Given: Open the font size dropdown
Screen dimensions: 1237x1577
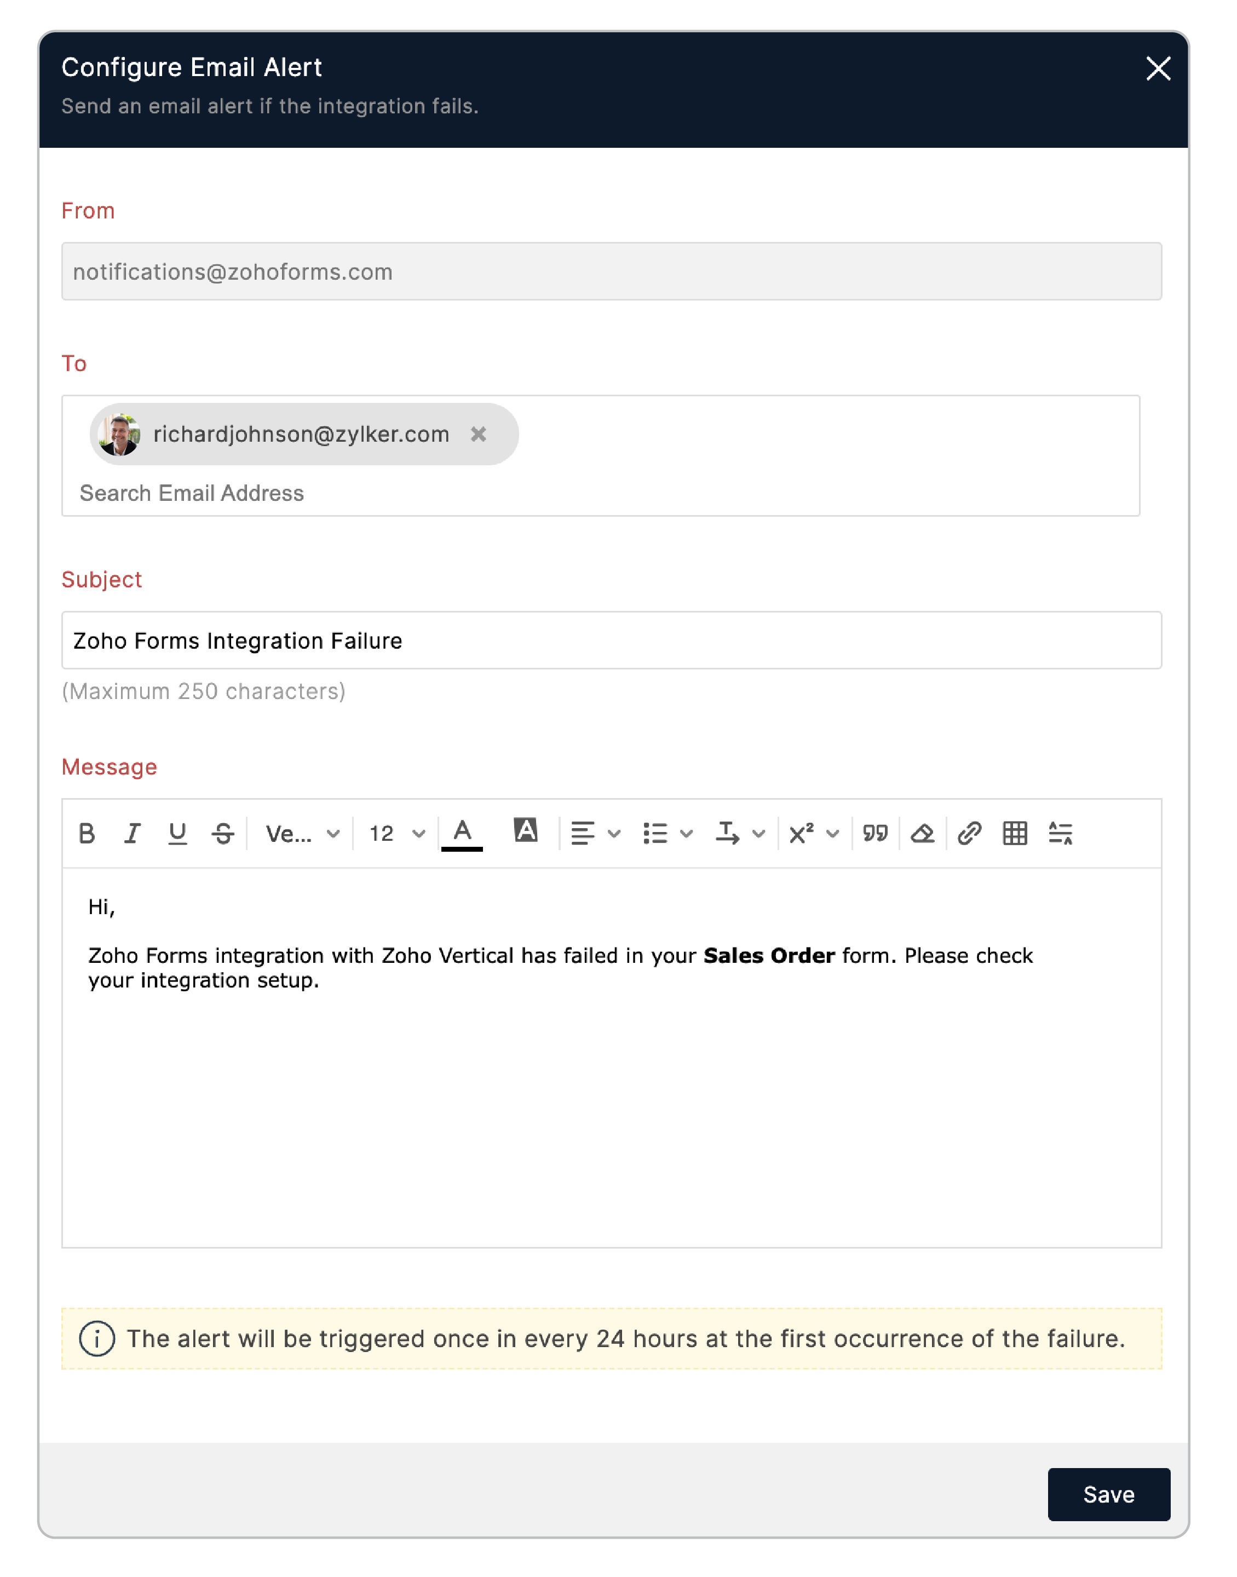Looking at the screenshot, I should tap(395, 834).
